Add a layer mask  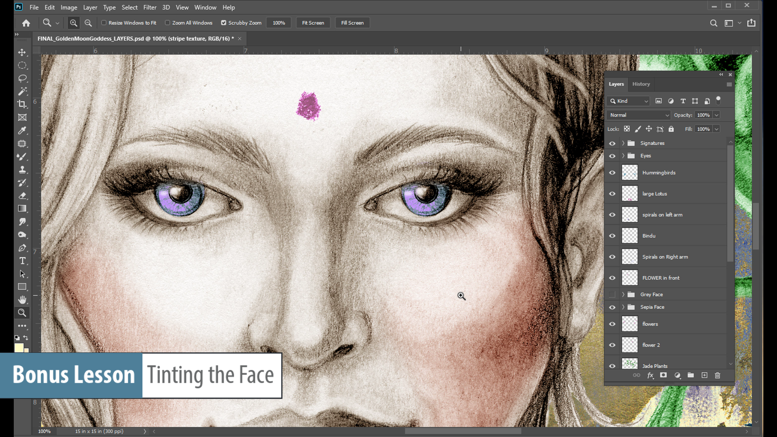(x=663, y=375)
